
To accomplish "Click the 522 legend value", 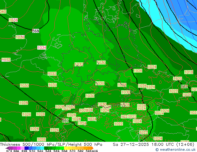I will (40, 151).
